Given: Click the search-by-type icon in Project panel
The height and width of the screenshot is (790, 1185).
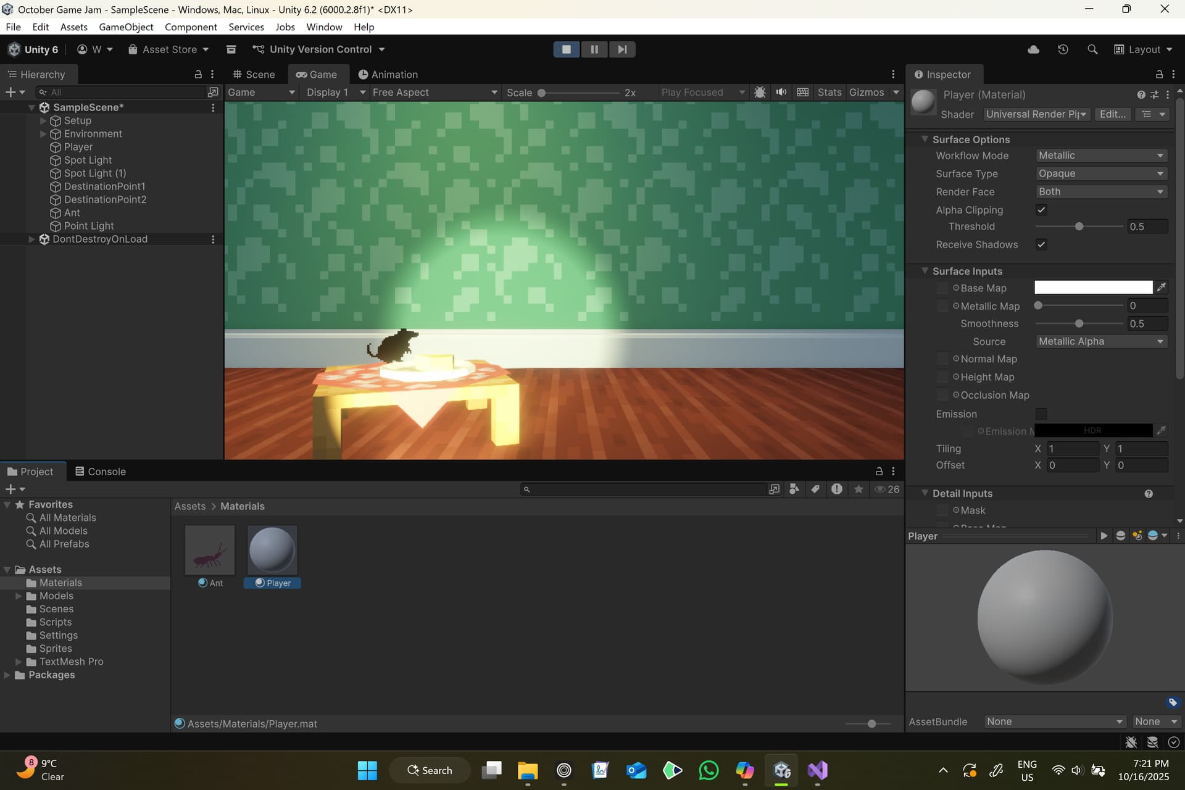Looking at the screenshot, I should pyautogui.click(x=794, y=489).
